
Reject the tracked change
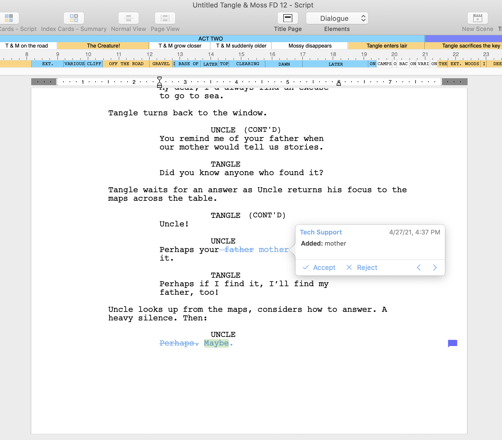pyautogui.click(x=362, y=268)
